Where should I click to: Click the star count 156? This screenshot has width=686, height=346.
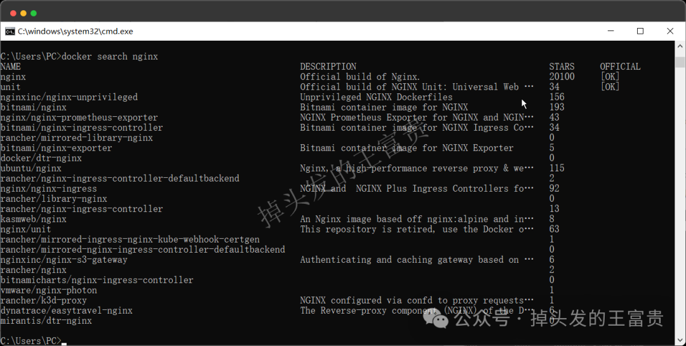557,97
